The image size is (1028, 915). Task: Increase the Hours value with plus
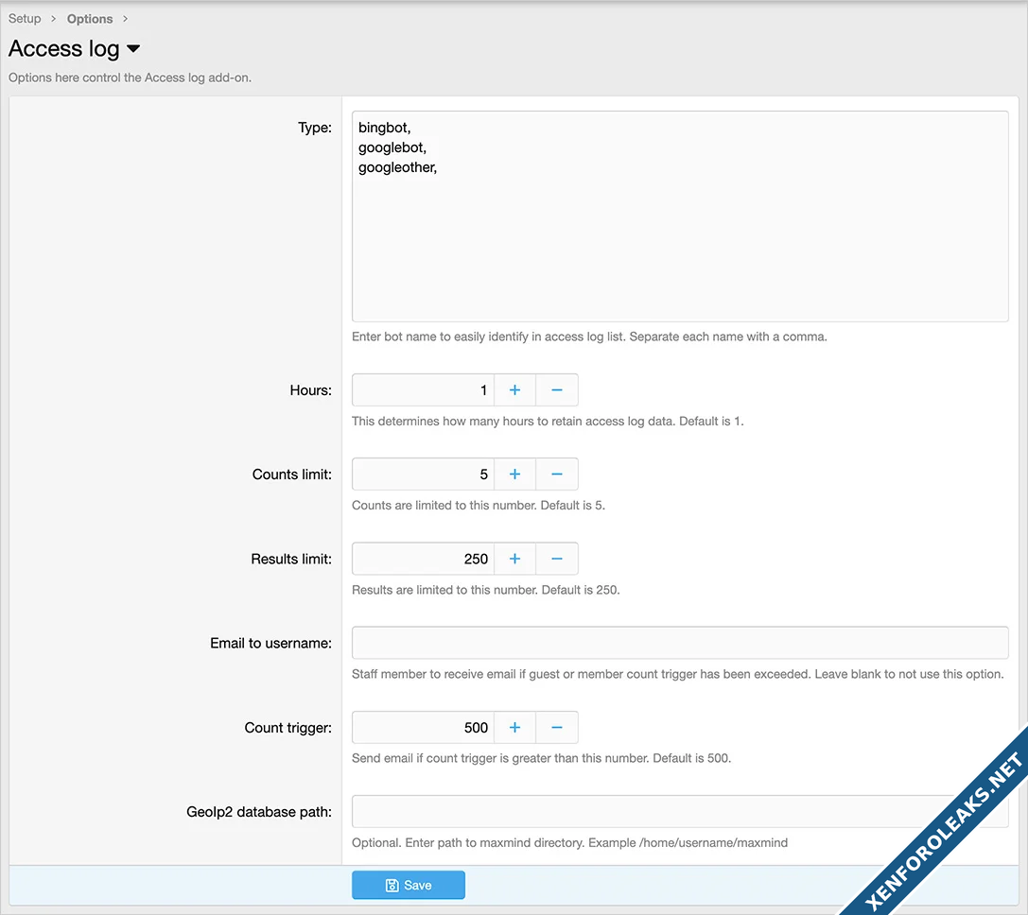[x=514, y=390]
